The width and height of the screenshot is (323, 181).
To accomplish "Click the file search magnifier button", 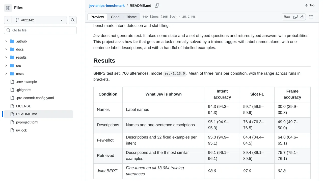I will [x=73, y=20].
